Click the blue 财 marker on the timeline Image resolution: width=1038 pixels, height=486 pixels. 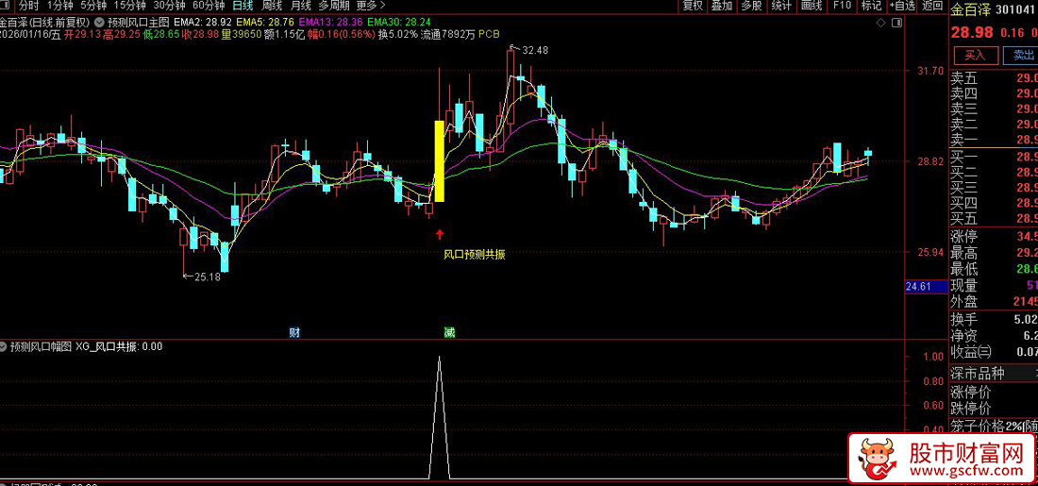[x=295, y=332]
